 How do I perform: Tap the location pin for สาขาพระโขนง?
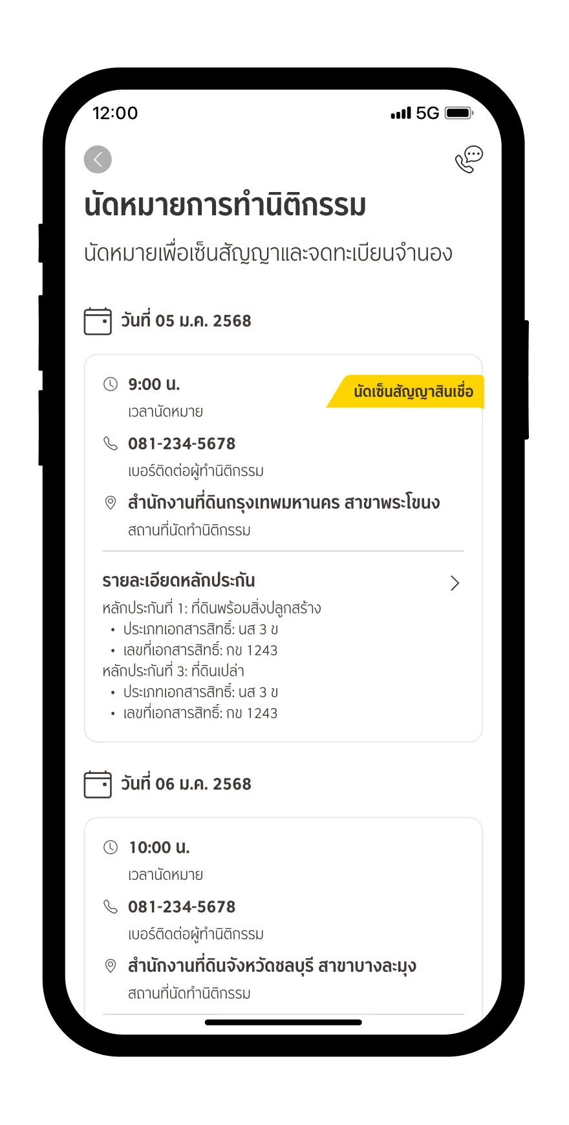coord(111,503)
